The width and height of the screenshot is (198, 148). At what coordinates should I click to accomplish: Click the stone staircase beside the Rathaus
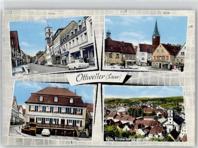click(x=84, y=135)
